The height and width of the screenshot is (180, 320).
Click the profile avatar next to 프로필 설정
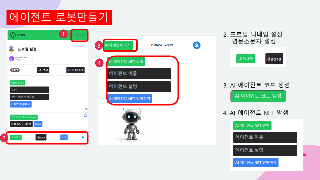[11, 49]
